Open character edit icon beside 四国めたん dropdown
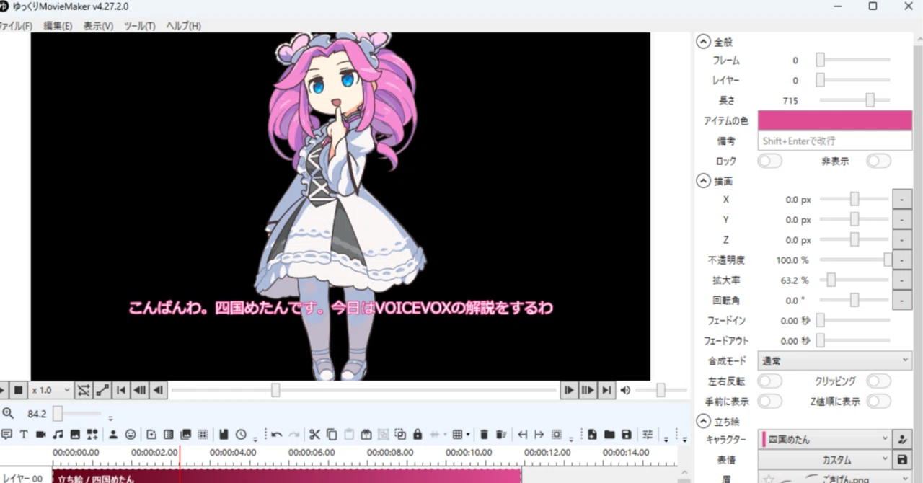The height and width of the screenshot is (483, 923). pyautogui.click(x=903, y=439)
